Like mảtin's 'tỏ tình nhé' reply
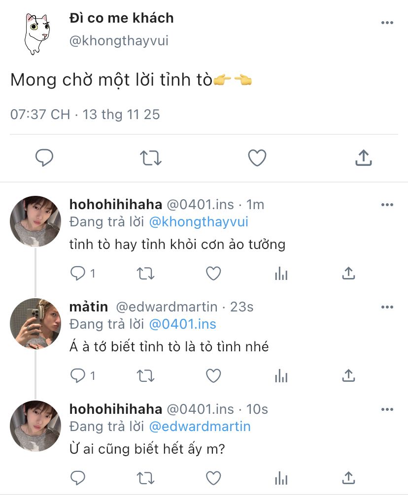 (213, 376)
